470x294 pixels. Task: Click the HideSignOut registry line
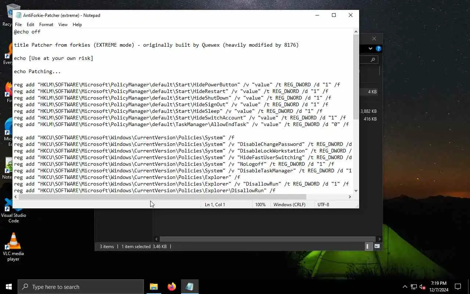point(171,105)
